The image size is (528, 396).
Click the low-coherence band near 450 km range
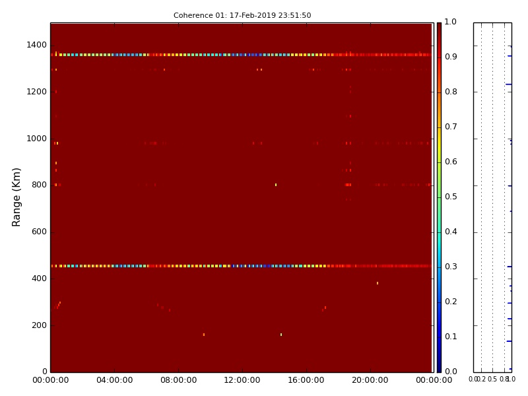(x=241, y=266)
